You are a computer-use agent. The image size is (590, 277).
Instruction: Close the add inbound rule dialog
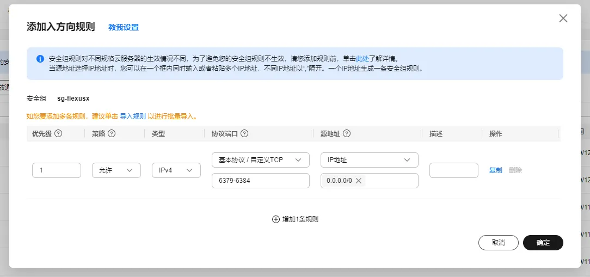[x=563, y=19]
